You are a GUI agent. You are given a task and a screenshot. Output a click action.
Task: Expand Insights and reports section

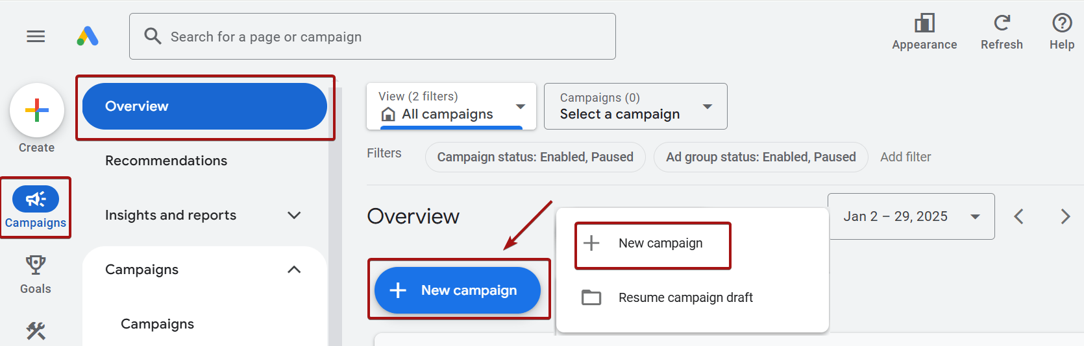pos(294,215)
